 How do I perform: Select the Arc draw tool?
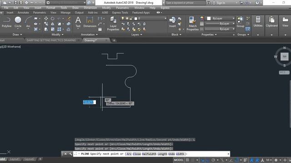[x=28, y=22]
